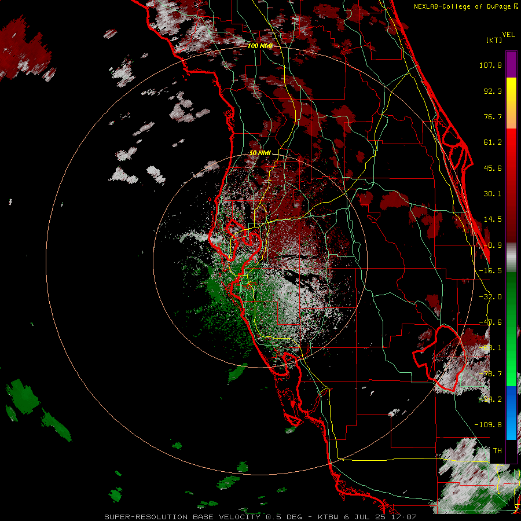Click the TH legend label
The width and height of the screenshot is (521, 521).
click(x=497, y=451)
